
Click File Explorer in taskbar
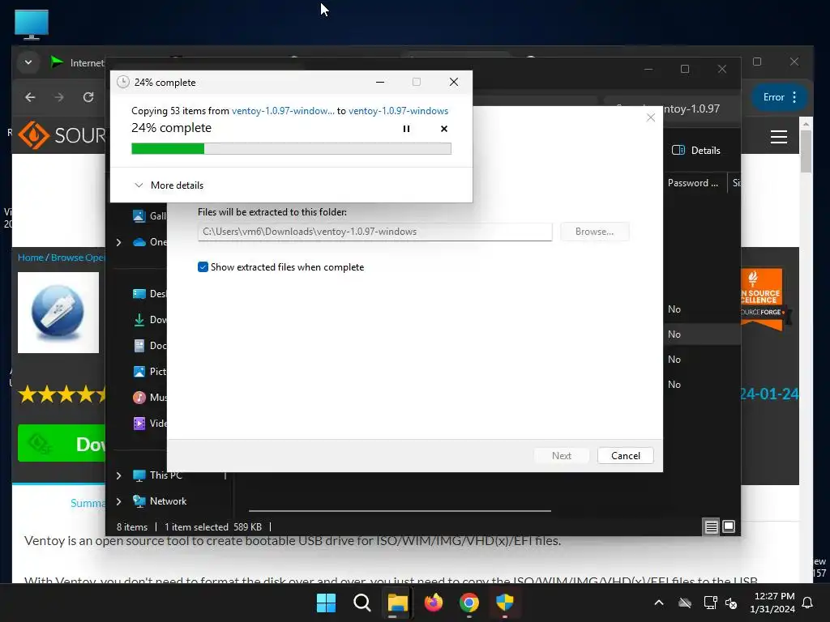(x=397, y=603)
